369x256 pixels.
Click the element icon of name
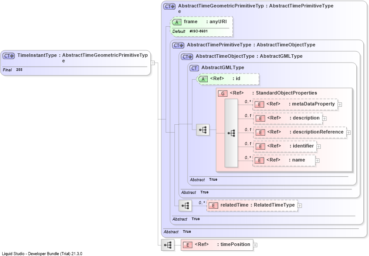coord(259,160)
